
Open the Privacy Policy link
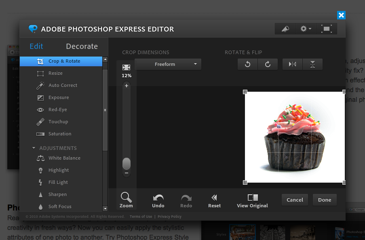coord(169,217)
